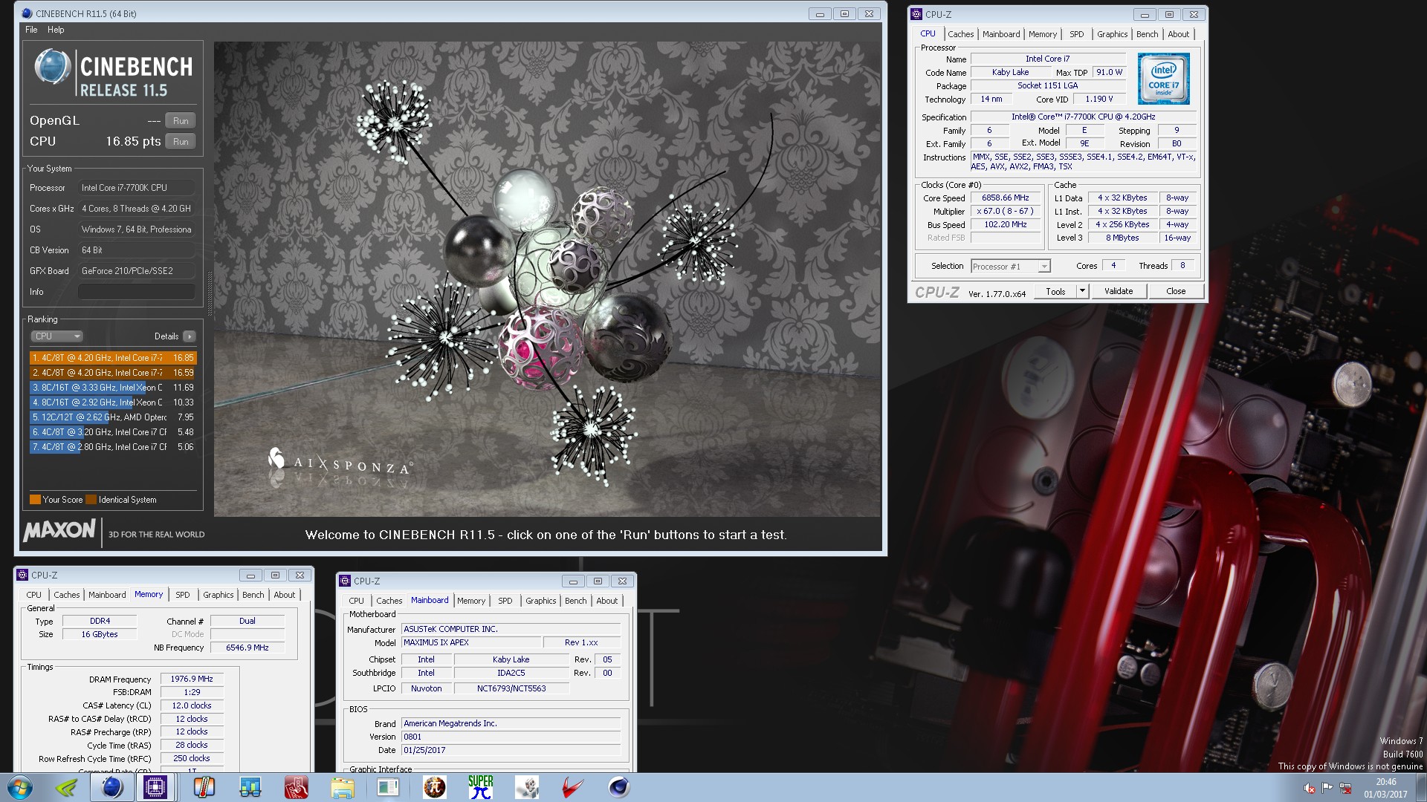Click the Show Desktop strip at taskbar end
Screen dimensions: 1427x802
click(1421, 787)
